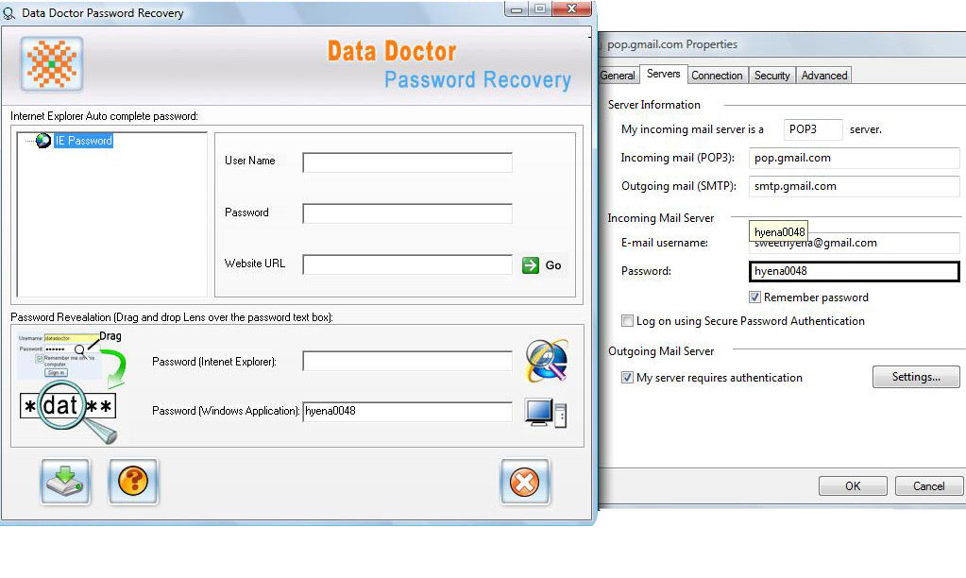Click Cancel in the Properties dialog
The height and width of the screenshot is (578, 966).
click(x=928, y=485)
